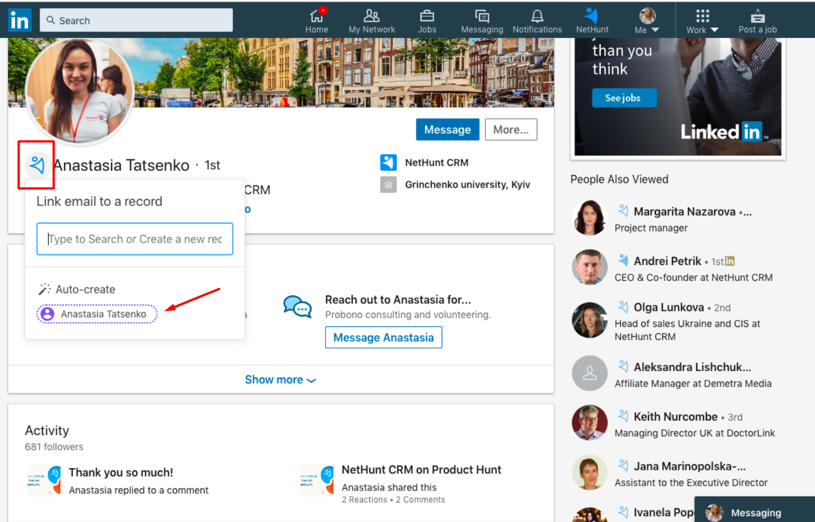Click the Auto-create magic wand icon

pos(44,289)
